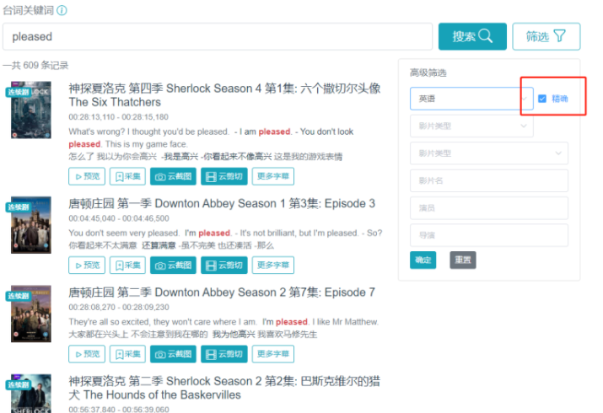
Task: Preview the Downton Abbey Season 1 clip
Action: click(x=87, y=265)
